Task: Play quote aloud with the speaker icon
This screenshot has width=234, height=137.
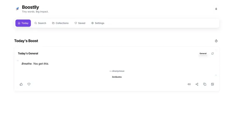Action: (x=189, y=84)
